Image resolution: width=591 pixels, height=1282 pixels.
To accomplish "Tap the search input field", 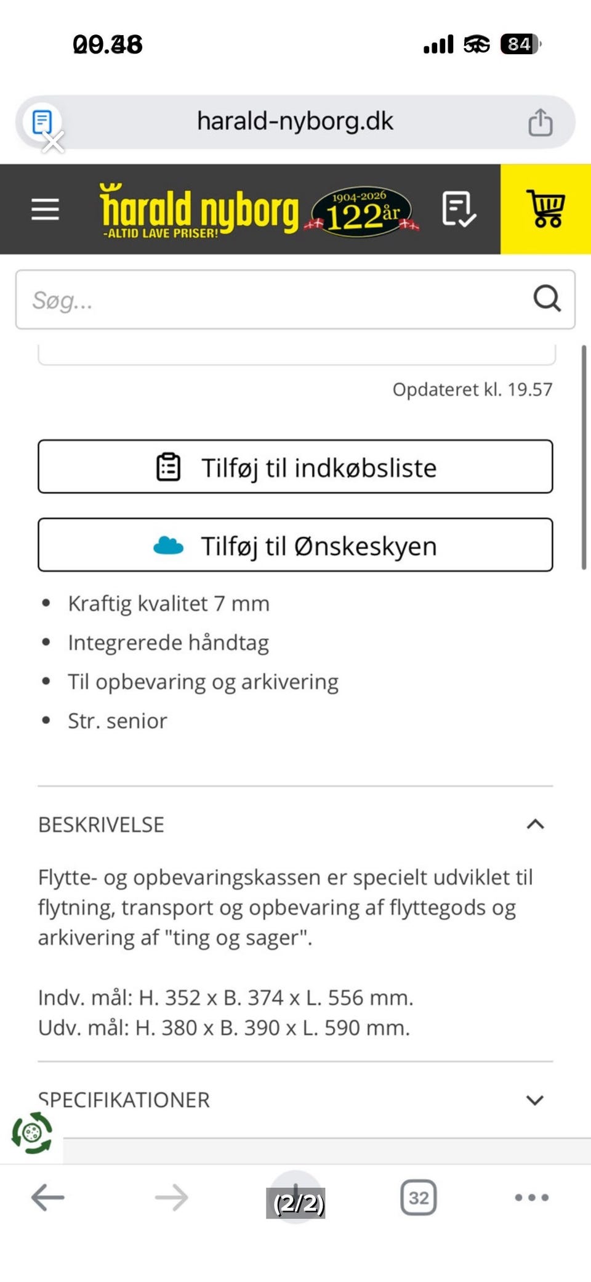I will (x=246, y=300).
